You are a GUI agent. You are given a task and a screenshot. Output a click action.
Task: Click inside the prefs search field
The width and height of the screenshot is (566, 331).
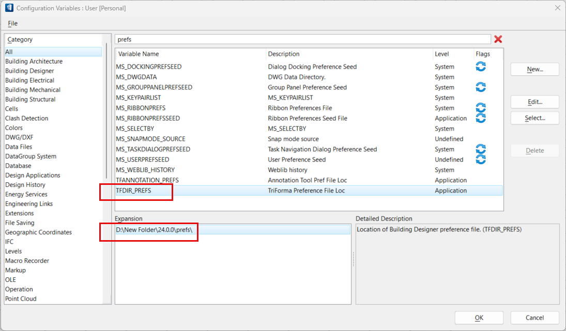click(x=302, y=39)
